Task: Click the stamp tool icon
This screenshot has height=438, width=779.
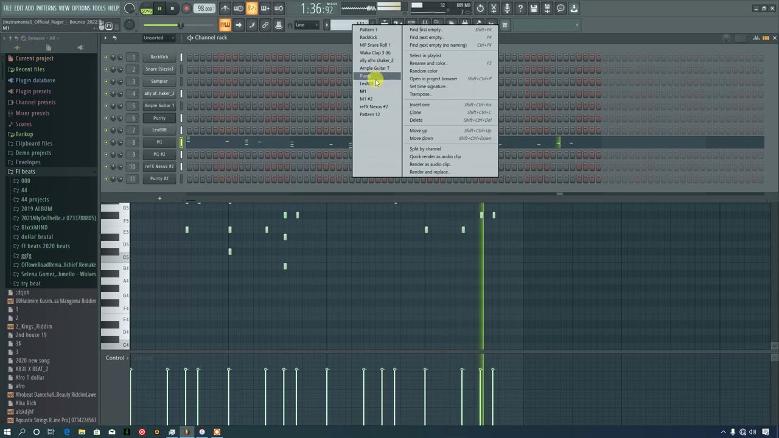Action: click(x=279, y=25)
